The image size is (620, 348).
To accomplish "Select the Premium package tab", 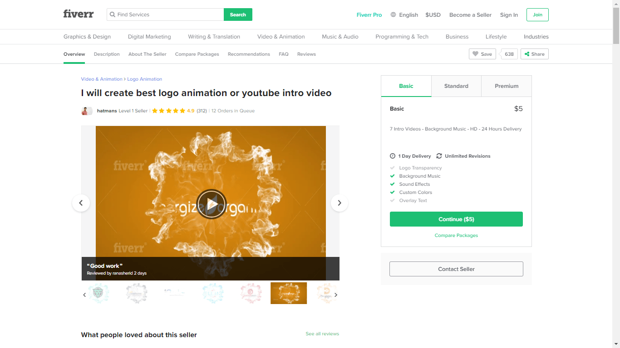I will (x=507, y=86).
